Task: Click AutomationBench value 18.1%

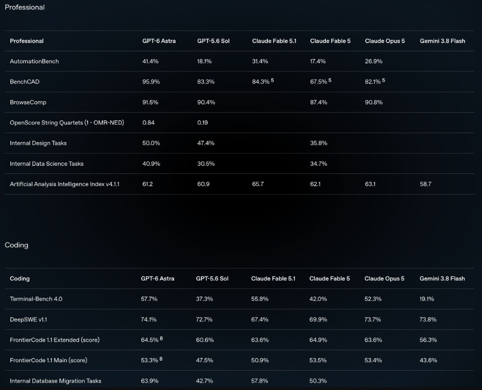Action: pos(204,62)
